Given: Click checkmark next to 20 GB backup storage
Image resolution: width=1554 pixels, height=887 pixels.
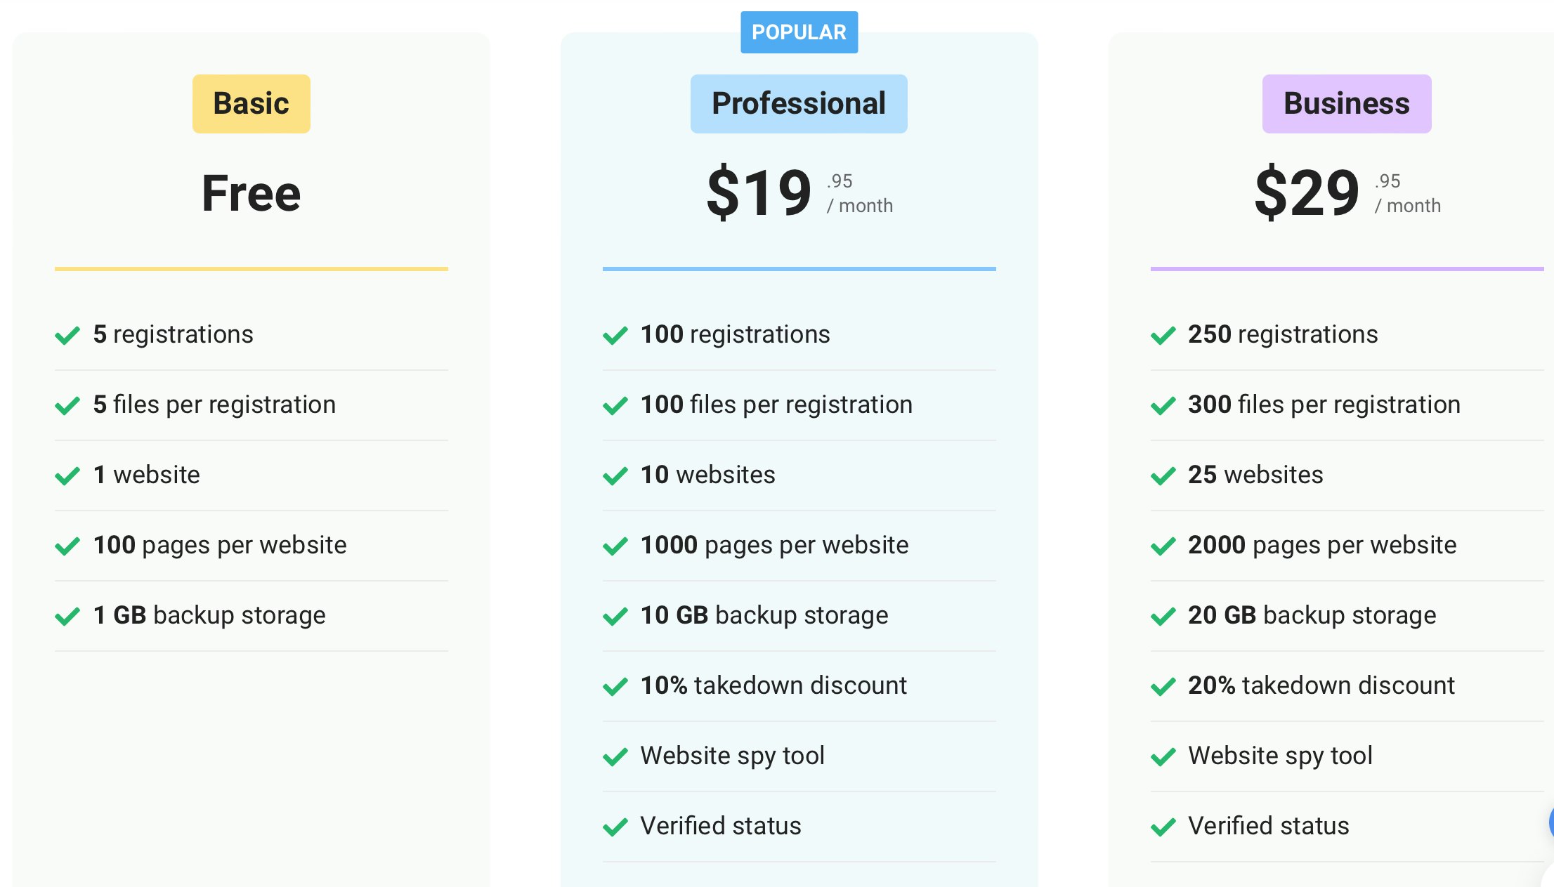Looking at the screenshot, I should [x=1163, y=616].
